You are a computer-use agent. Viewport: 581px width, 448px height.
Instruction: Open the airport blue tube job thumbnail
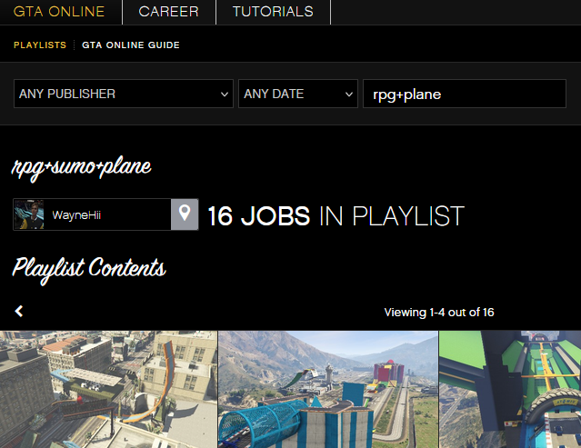(x=328, y=390)
